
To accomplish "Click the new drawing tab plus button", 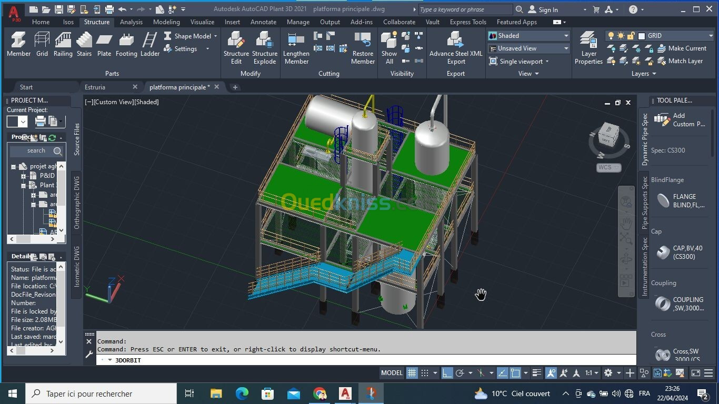I will point(235,87).
